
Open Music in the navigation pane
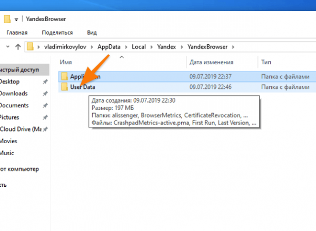pyautogui.click(x=7, y=153)
